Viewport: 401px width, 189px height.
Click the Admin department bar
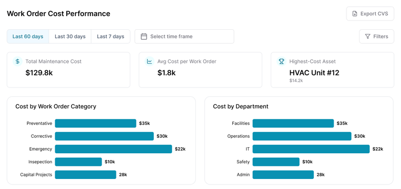pyautogui.click(x=283, y=174)
